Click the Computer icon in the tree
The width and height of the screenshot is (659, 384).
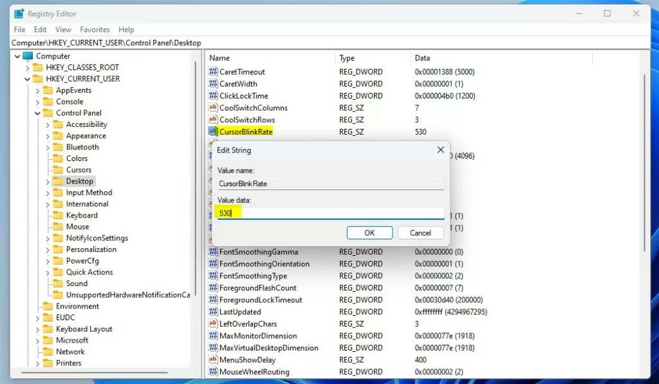click(x=28, y=56)
